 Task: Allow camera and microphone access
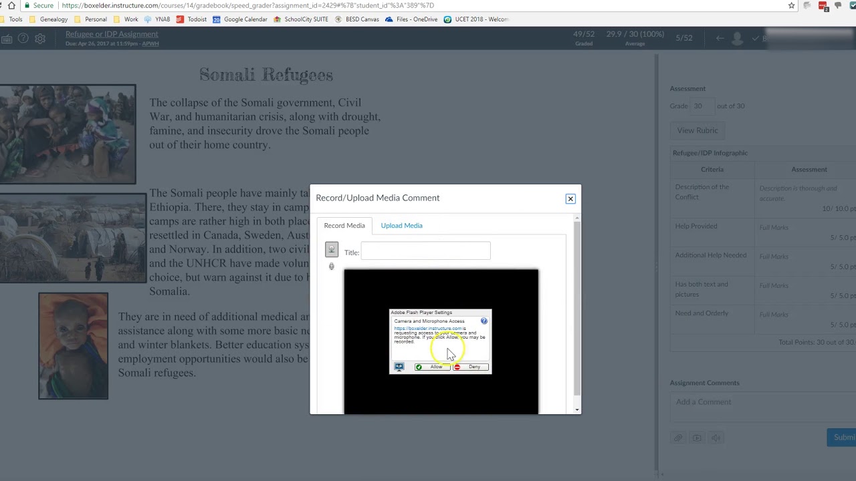tap(432, 367)
